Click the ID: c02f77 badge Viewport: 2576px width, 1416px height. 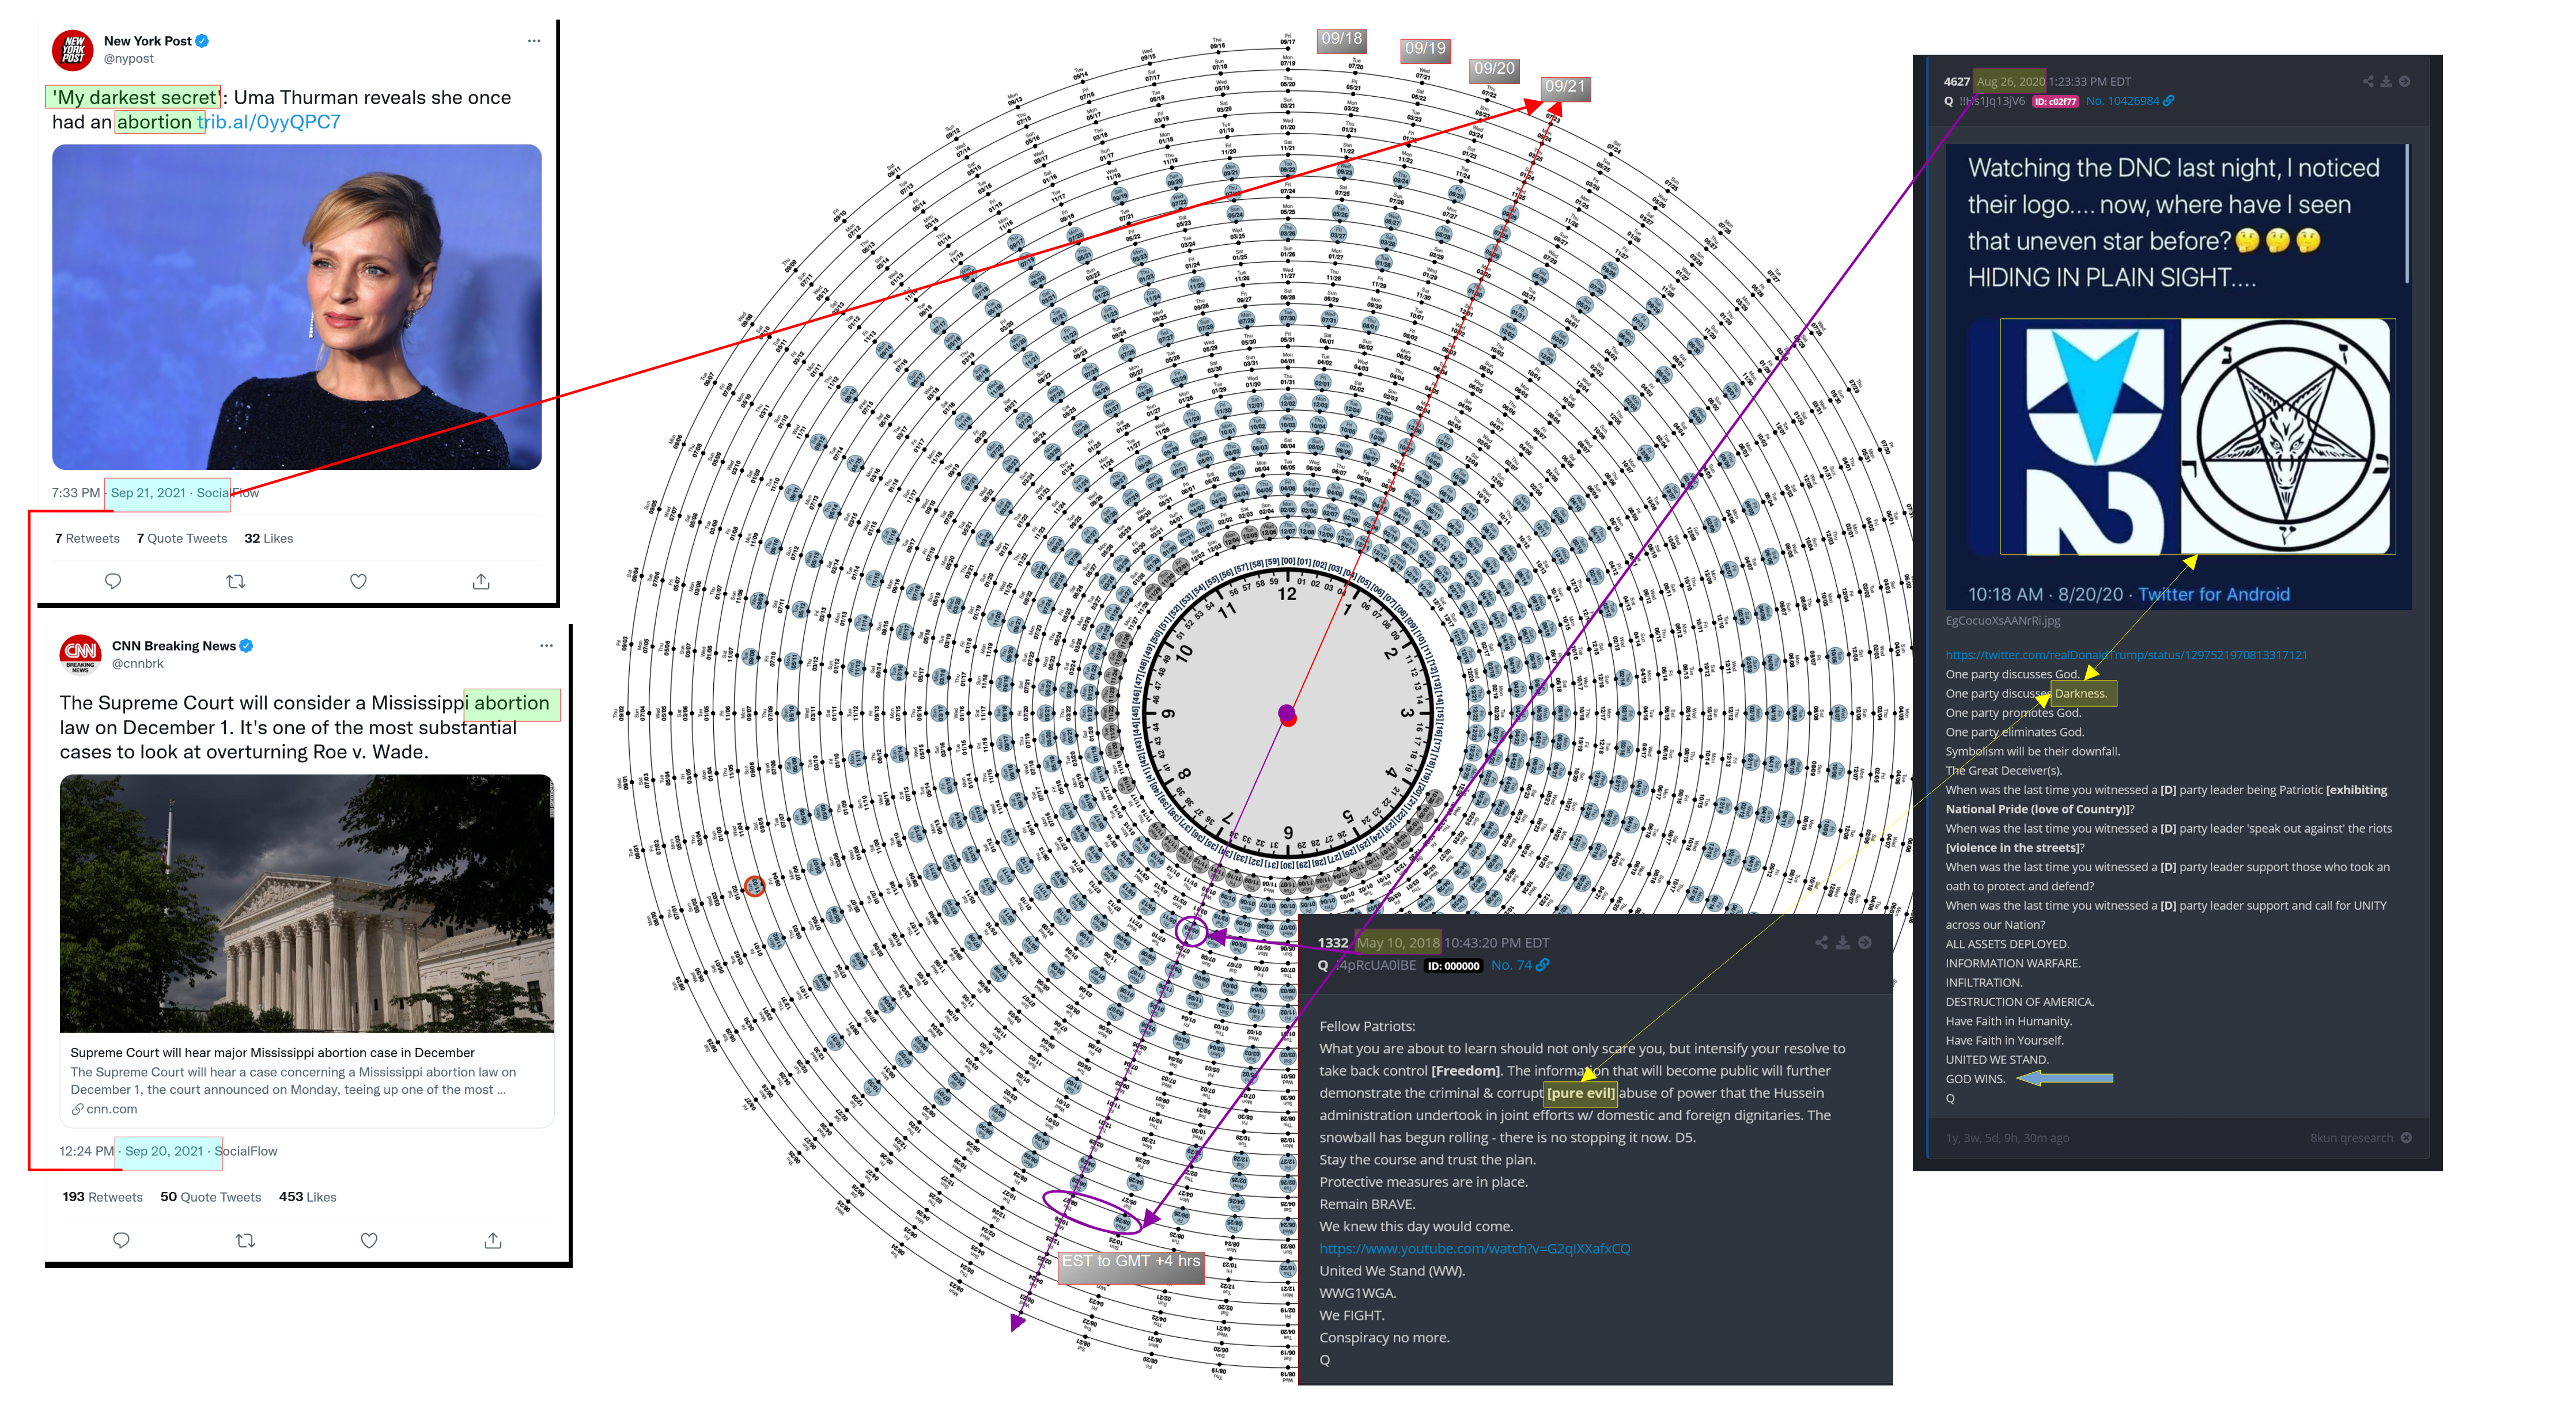(x=2055, y=101)
